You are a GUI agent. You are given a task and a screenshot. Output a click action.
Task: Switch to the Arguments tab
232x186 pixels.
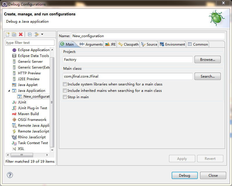pyautogui.click(x=91, y=44)
